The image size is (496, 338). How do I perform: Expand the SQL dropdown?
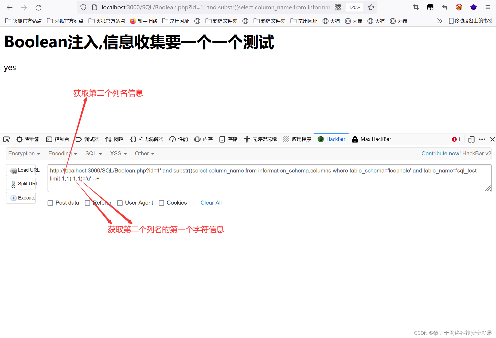point(94,153)
